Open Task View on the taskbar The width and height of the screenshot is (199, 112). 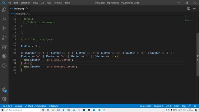point(48,110)
